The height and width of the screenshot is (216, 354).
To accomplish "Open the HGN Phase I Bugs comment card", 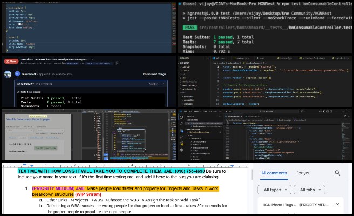I will (x=301, y=205).
